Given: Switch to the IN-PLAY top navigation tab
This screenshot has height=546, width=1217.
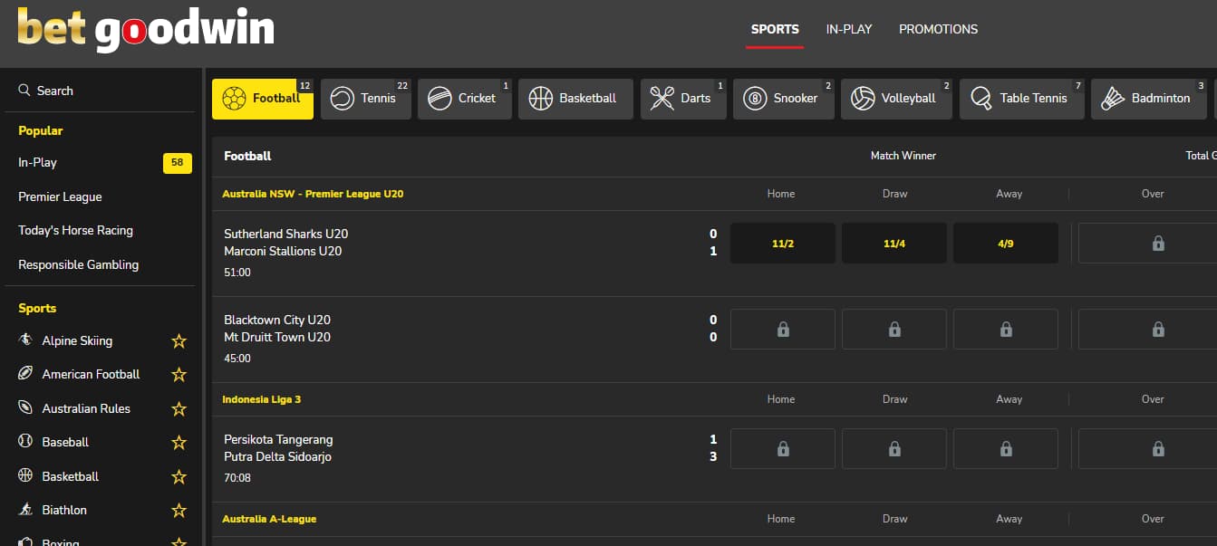Looking at the screenshot, I should coord(848,29).
